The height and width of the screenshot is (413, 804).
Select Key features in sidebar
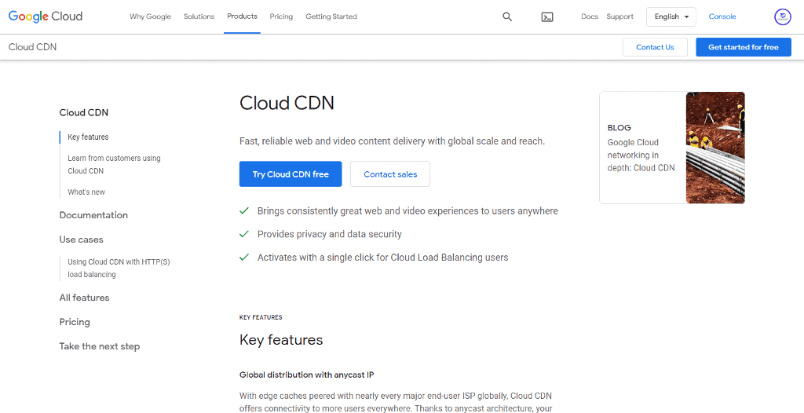click(x=88, y=137)
